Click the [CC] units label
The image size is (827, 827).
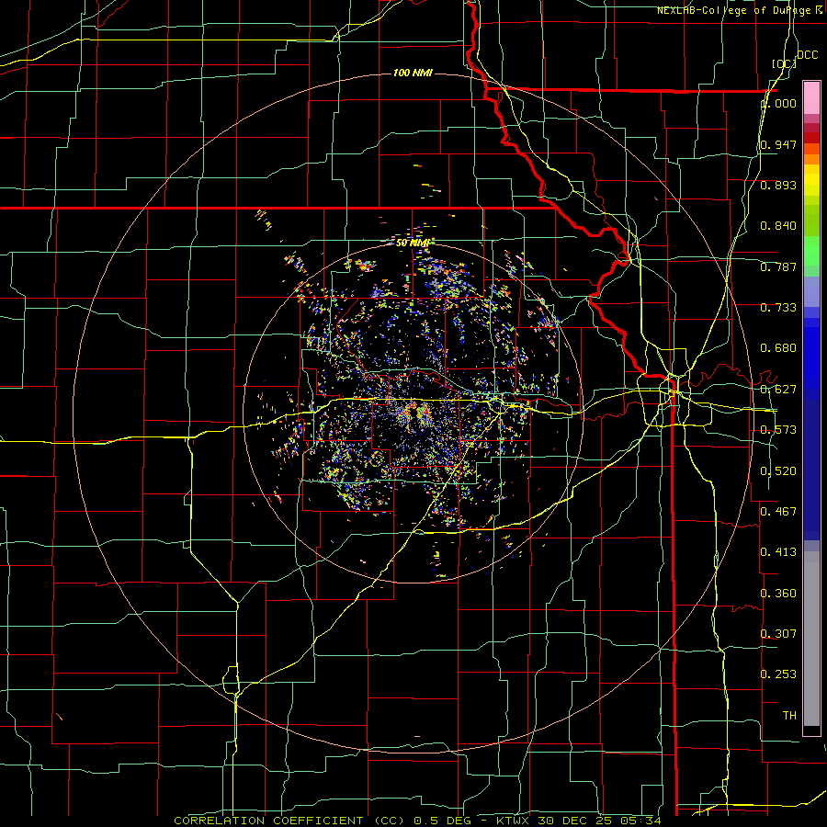784,63
